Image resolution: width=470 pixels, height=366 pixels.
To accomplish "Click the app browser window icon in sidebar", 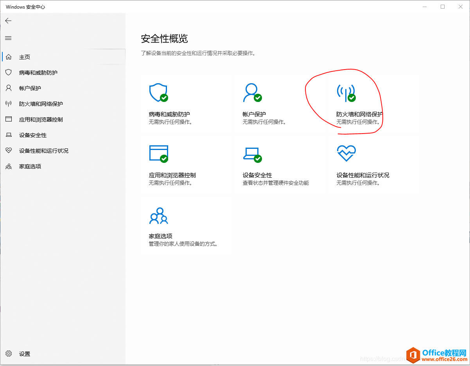I will [9, 120].
